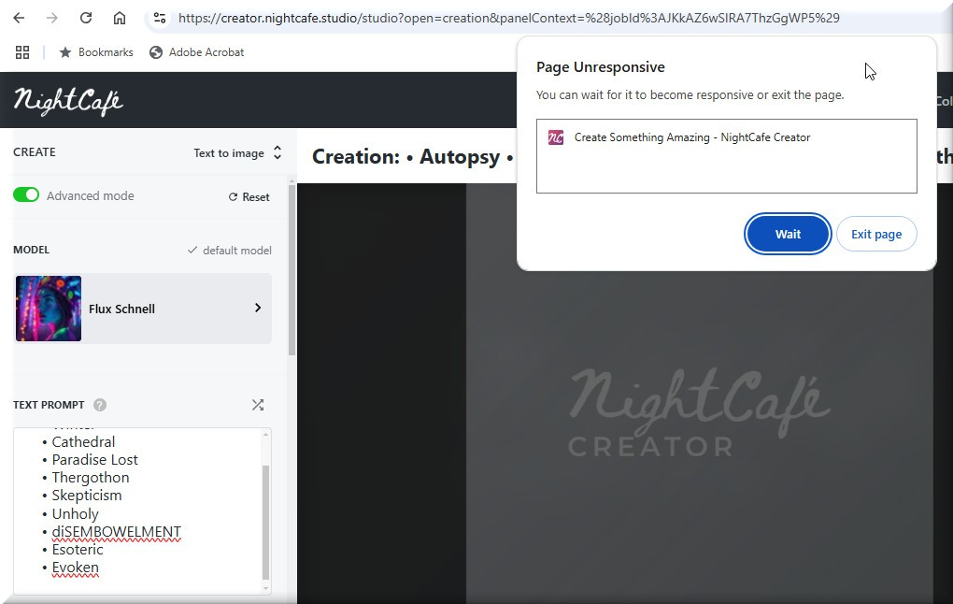This screenshot has width=953, height=604.
Task: Open the Bookmarks folder
Action: pyautogui.click(x=96, y=52)
